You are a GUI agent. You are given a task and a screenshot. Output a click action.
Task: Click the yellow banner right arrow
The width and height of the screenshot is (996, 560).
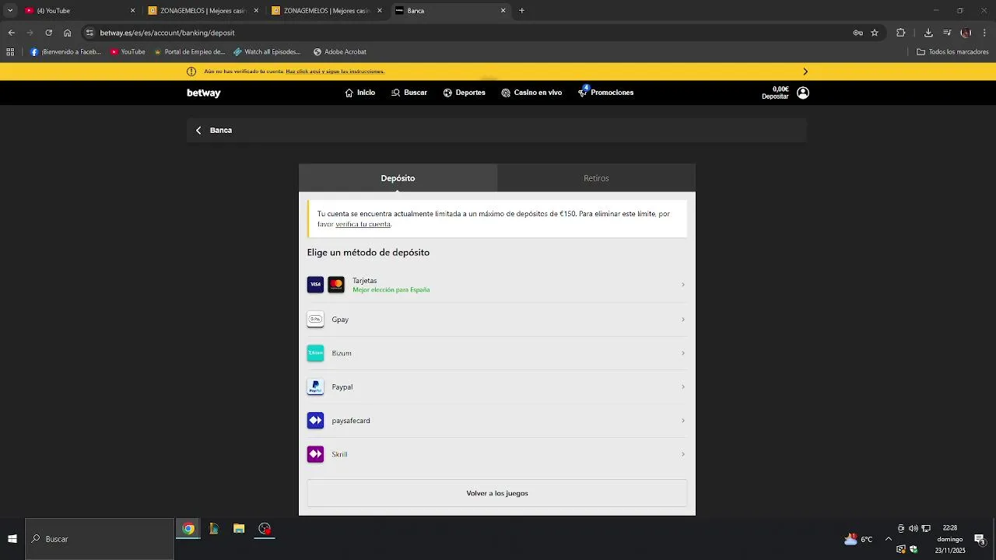[x=805, y=72]
